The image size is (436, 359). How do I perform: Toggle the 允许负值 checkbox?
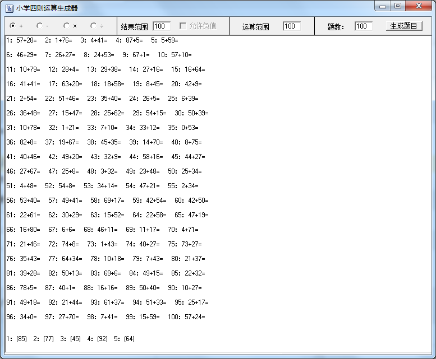click(183, 26)
